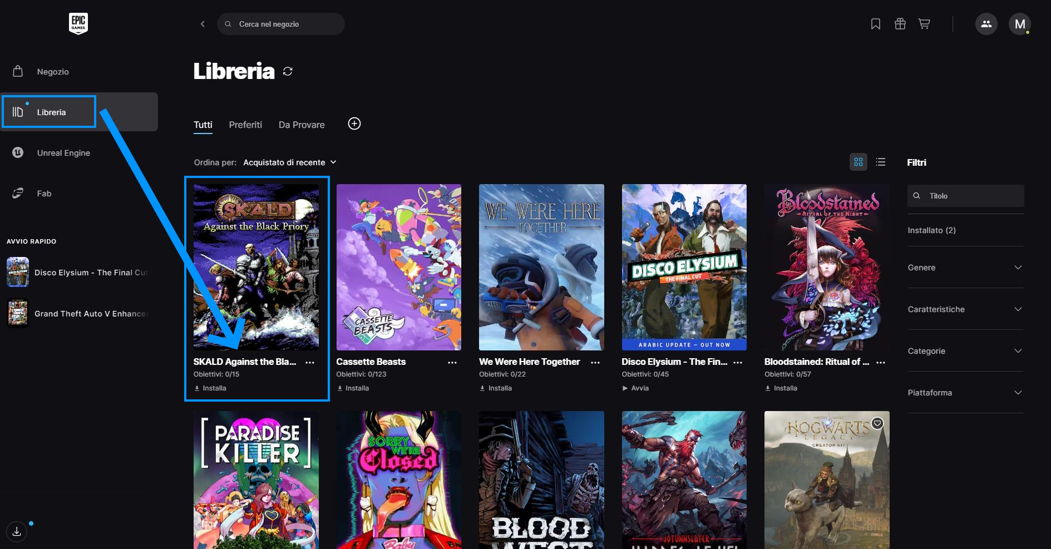Expand the Genere filter section

coord(965,268)
